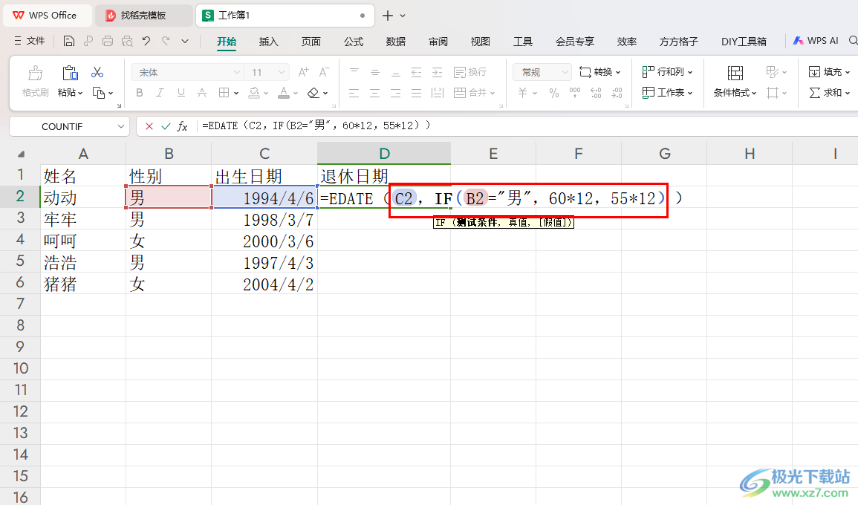Click inside the formula bar text

tap(316, 126)
